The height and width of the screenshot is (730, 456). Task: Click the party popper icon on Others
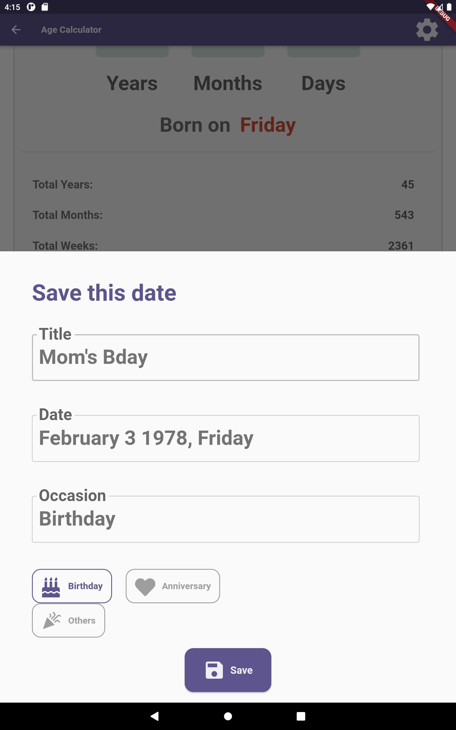52,620
